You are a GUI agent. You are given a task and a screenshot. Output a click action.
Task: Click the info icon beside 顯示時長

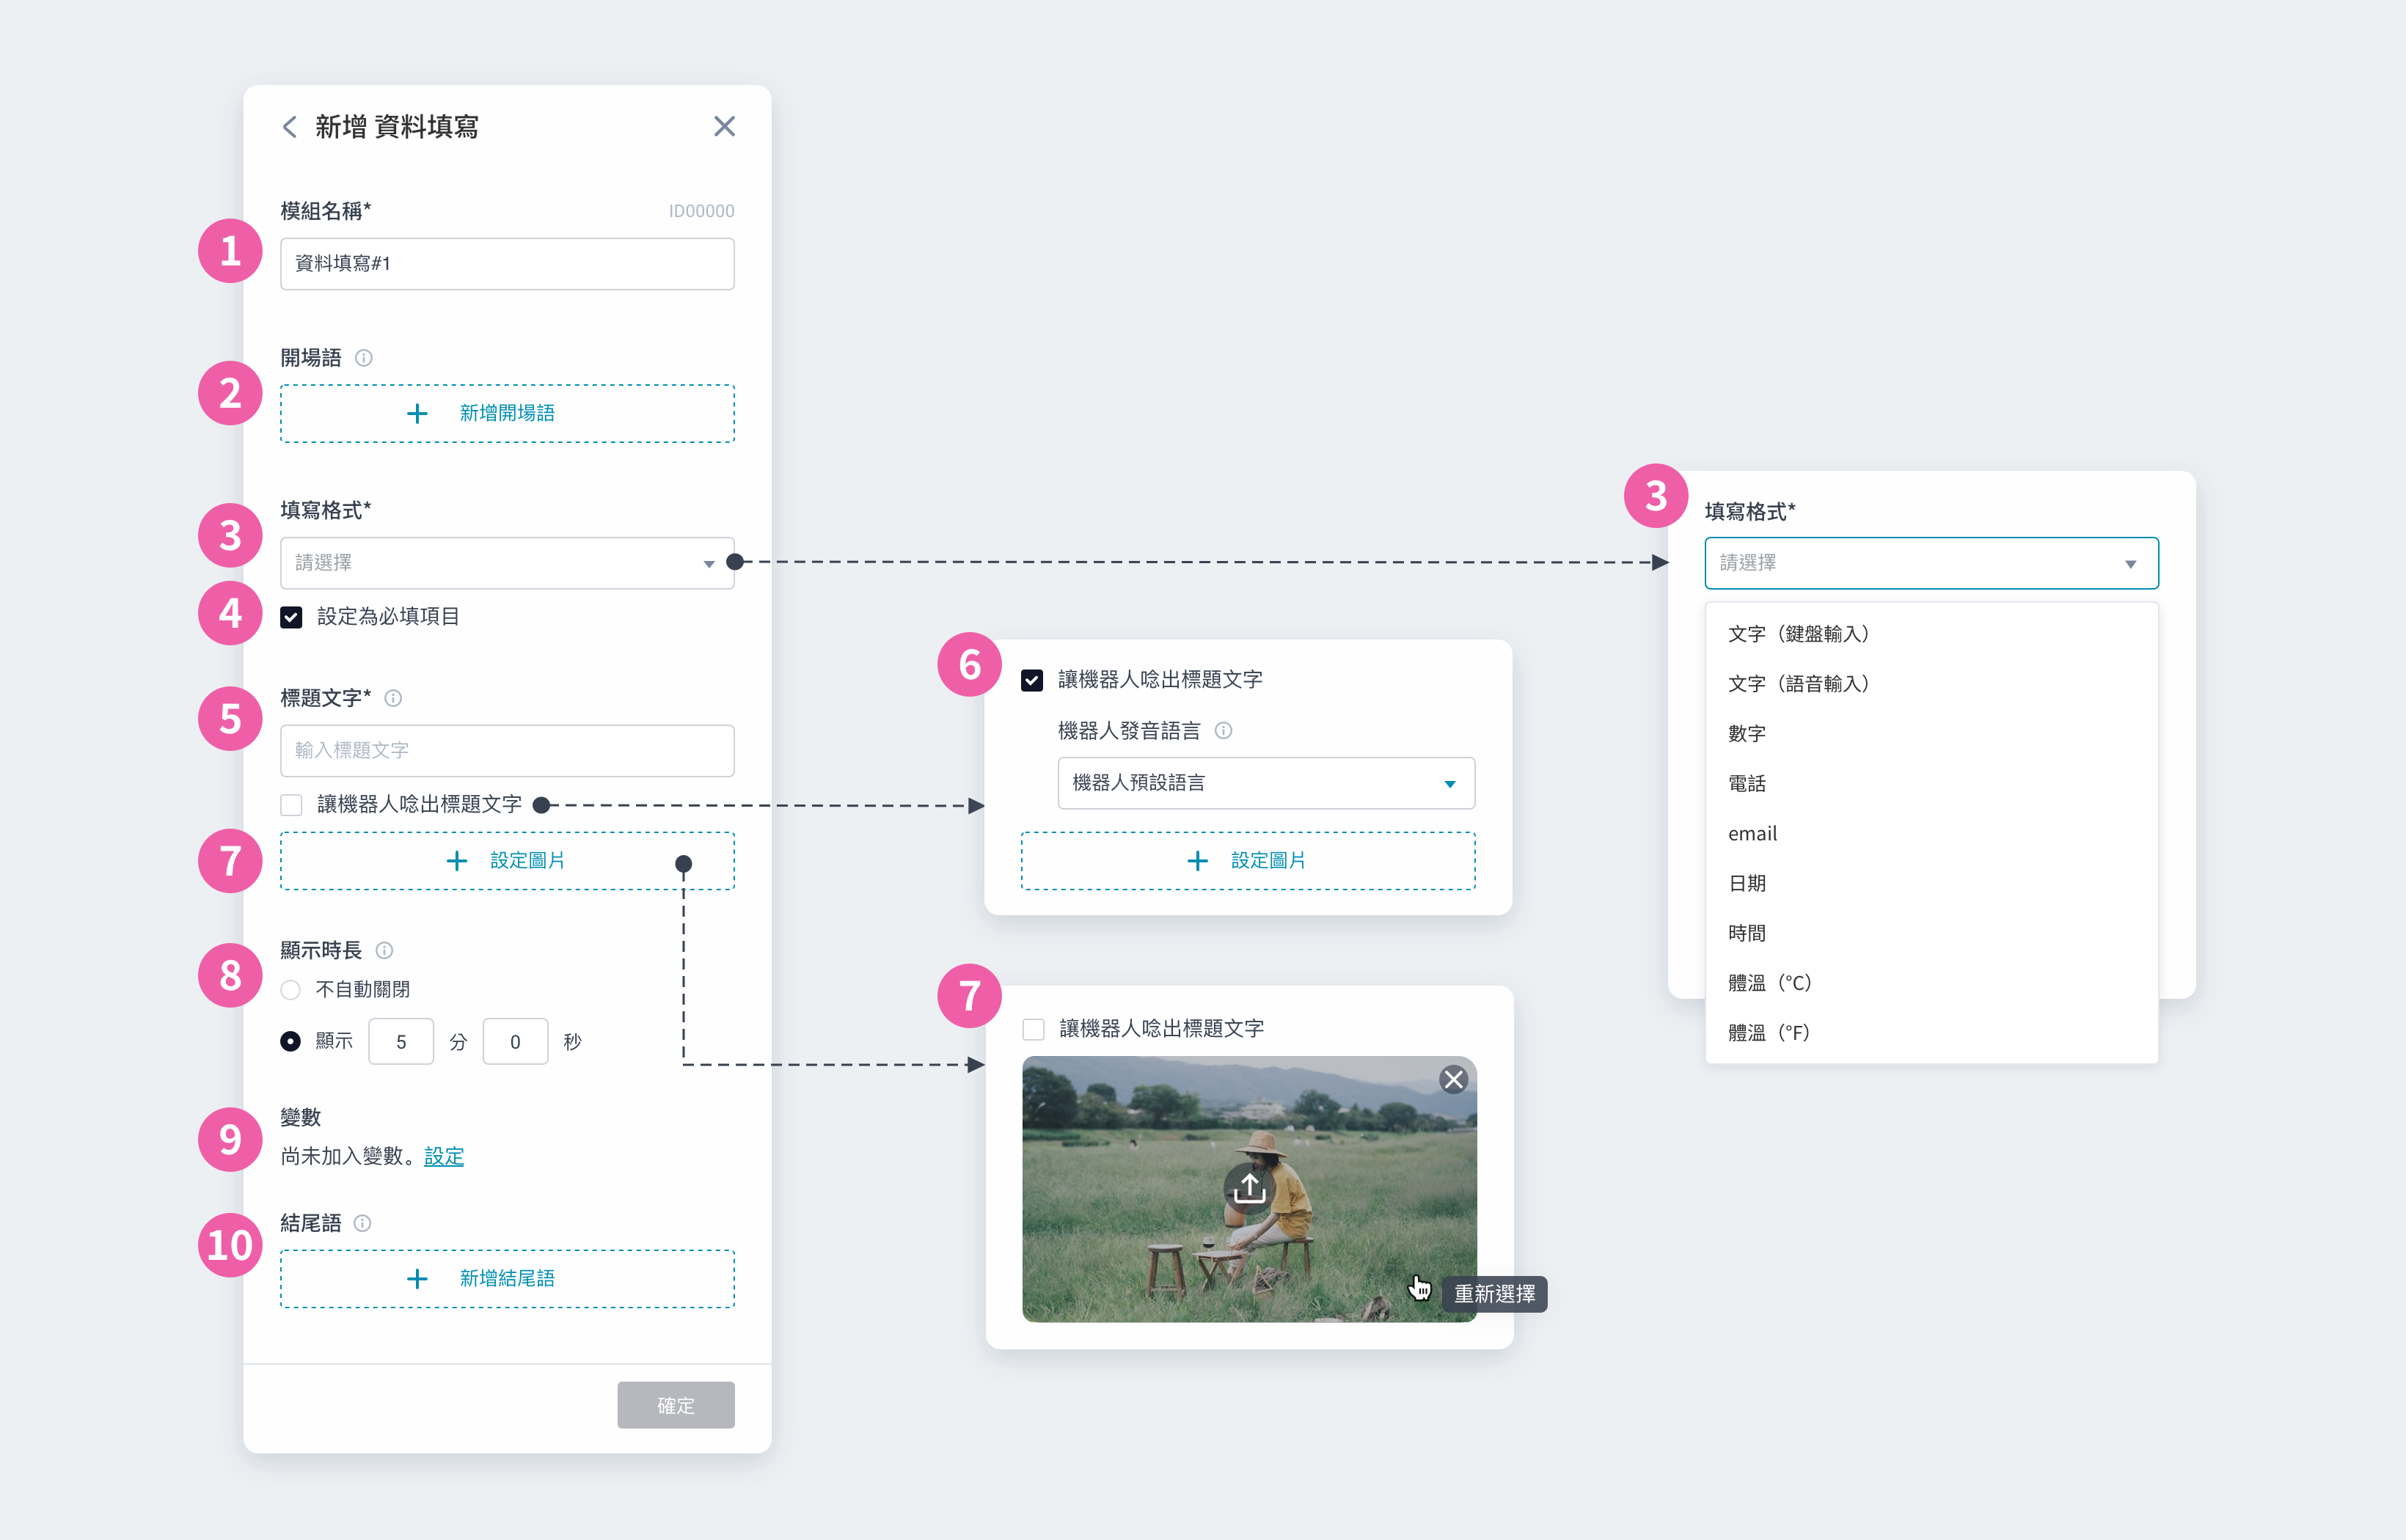[384, 950]
